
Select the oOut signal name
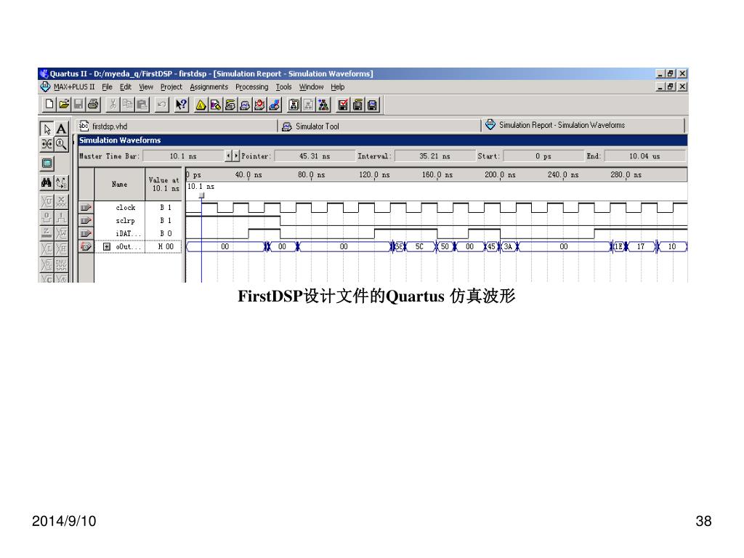128,247
